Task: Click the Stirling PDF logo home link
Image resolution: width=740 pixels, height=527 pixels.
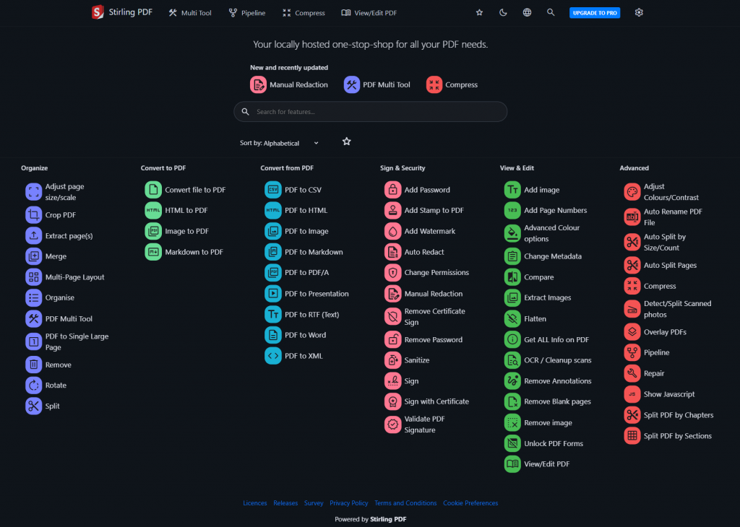Action: pyautogui.click(x=122, y=12)
